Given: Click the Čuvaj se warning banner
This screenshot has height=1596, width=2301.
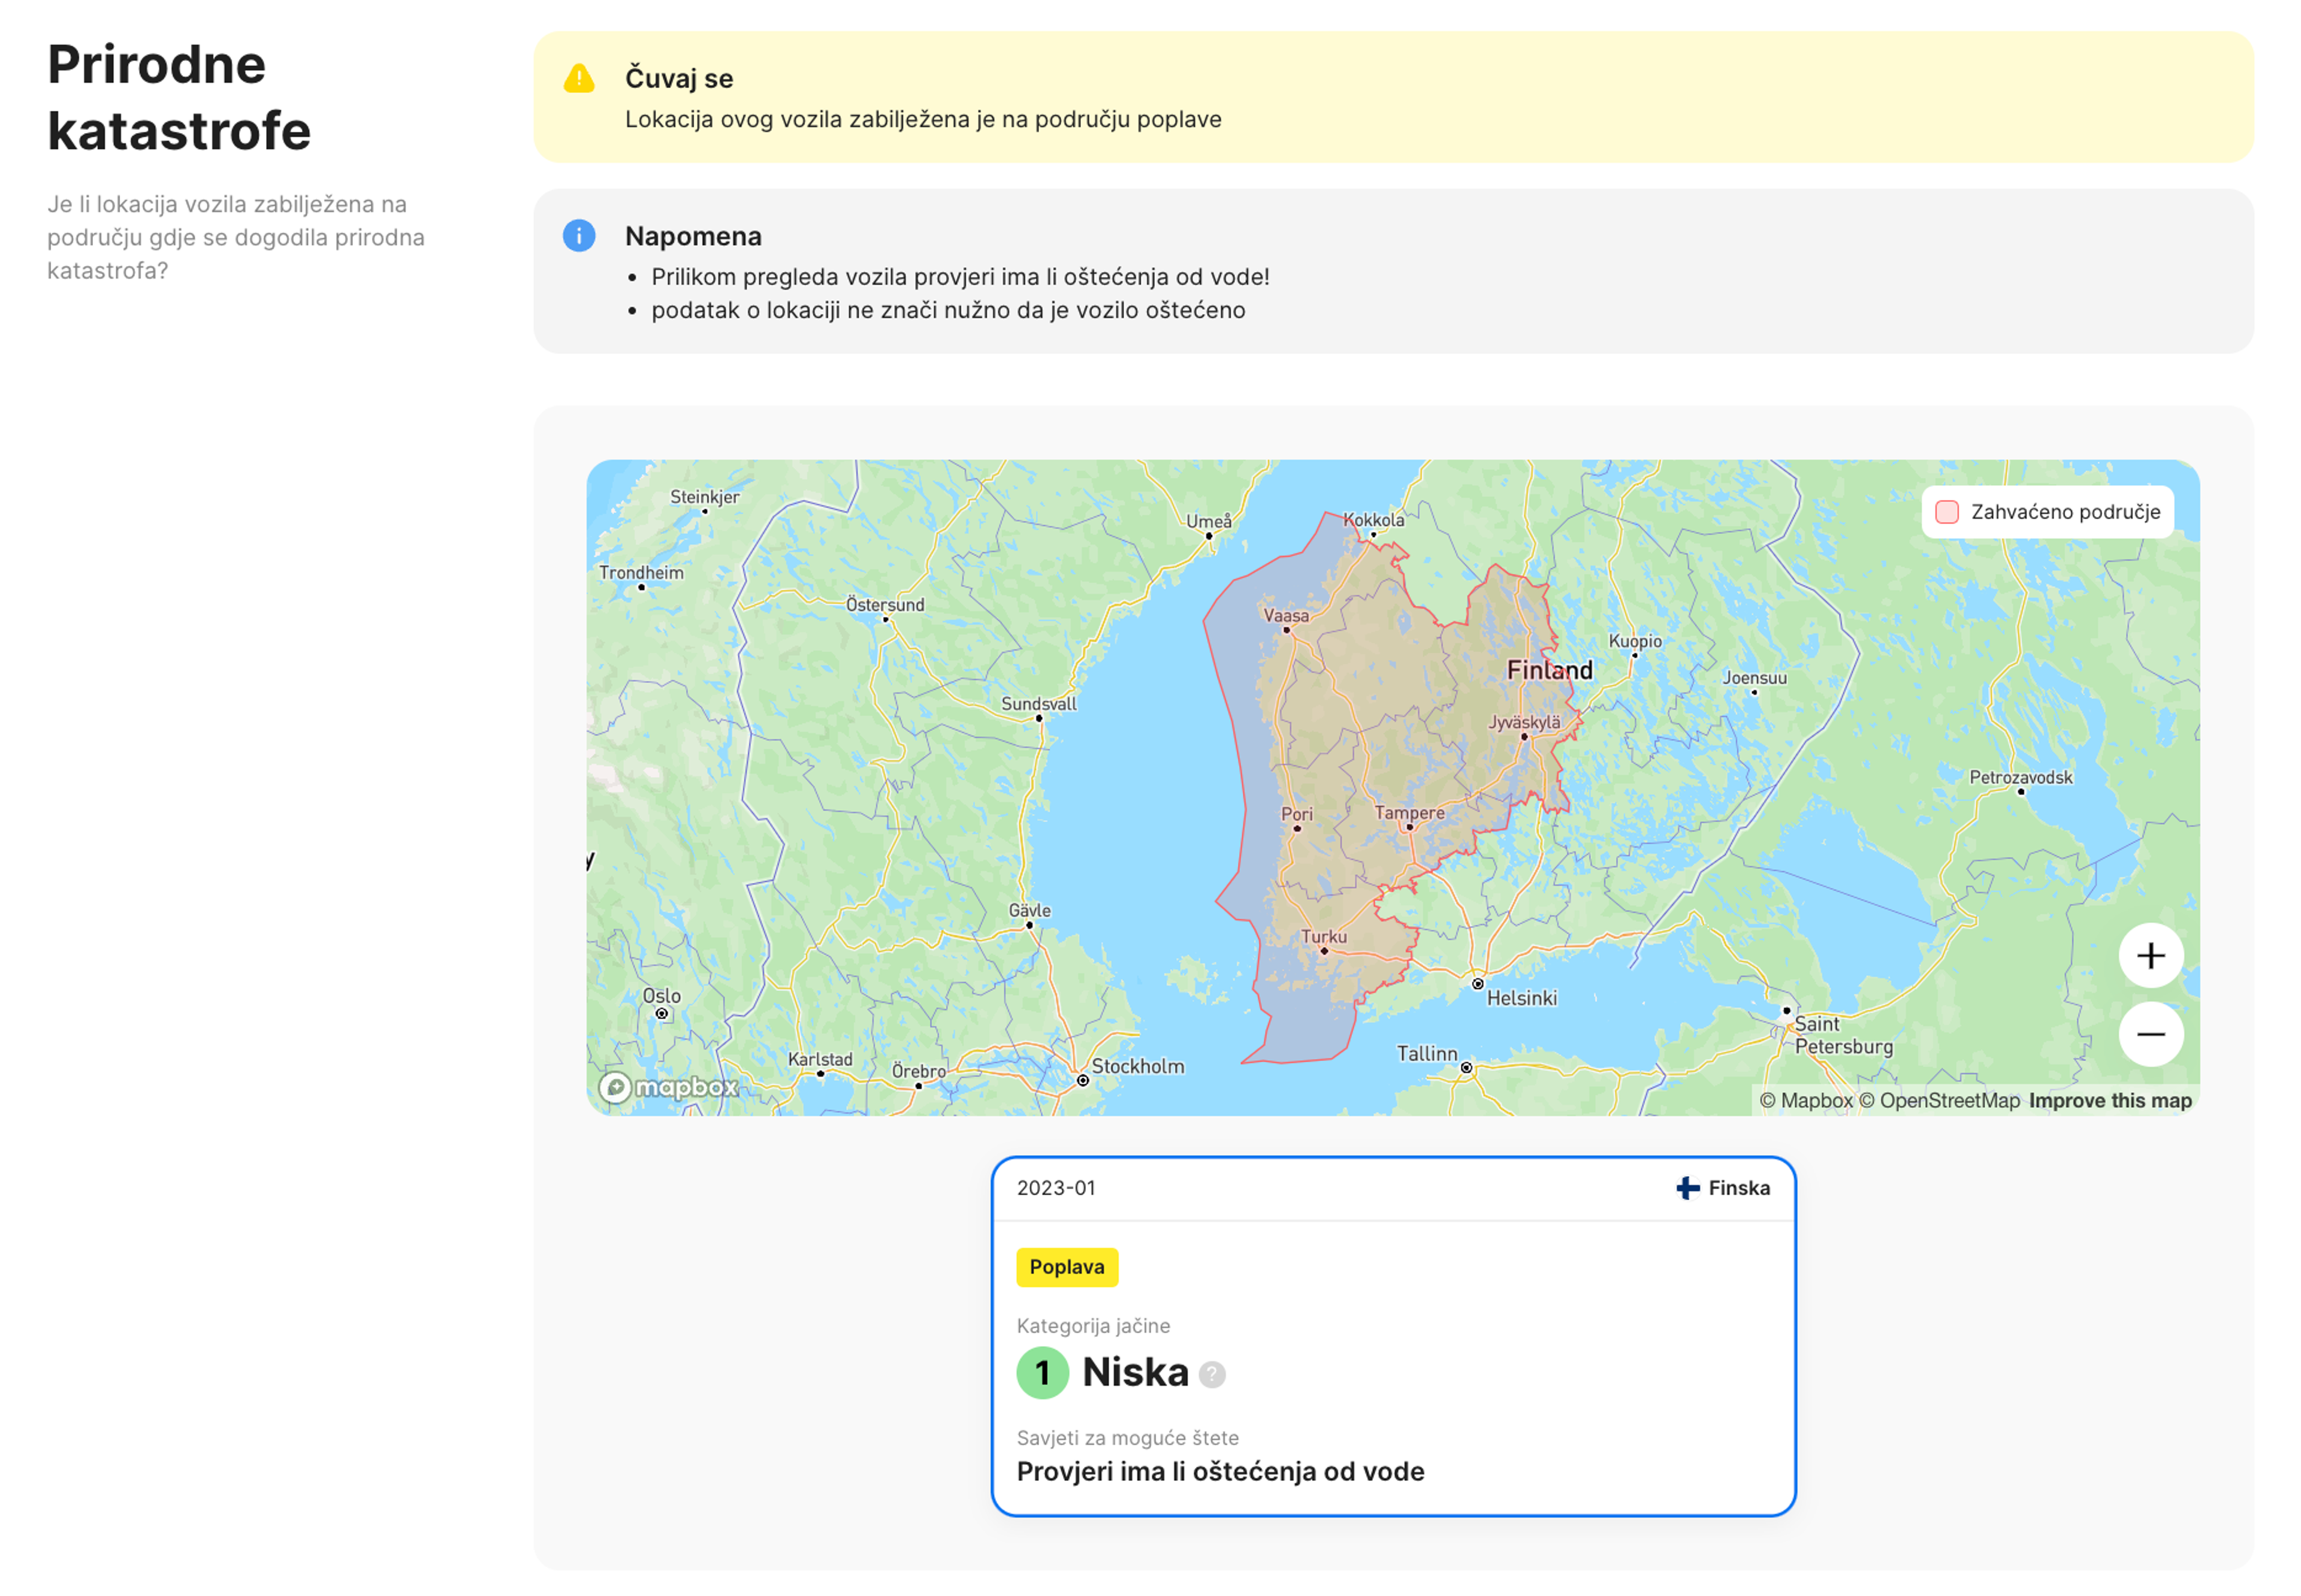Looking at the screenshot, I should coord(1393,97).
